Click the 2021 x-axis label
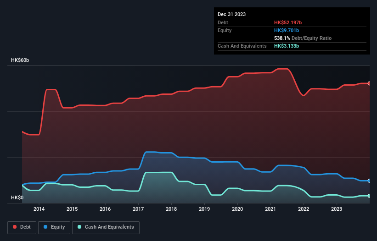This screenshot has height=241, width=377. [270, 209]
